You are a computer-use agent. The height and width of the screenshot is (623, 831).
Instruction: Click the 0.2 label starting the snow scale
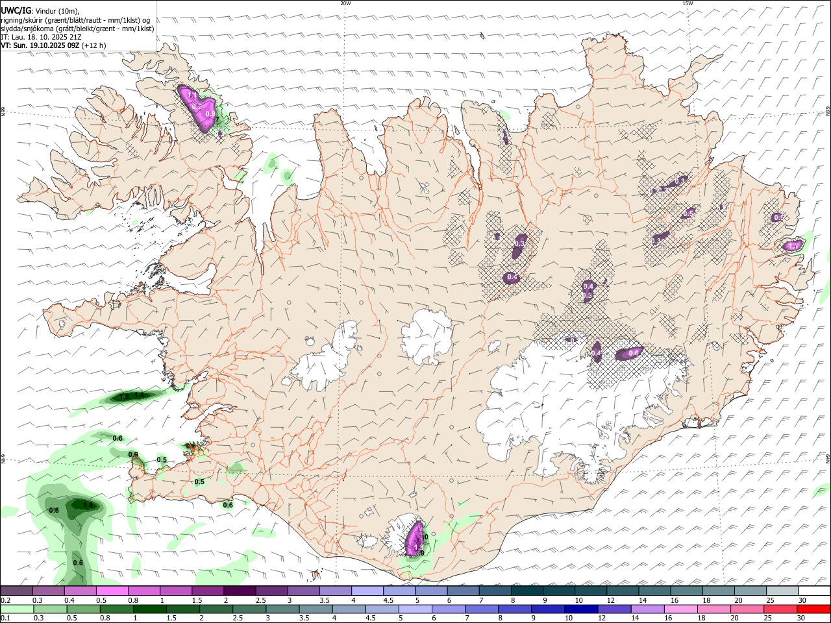[x=5, y=600]
